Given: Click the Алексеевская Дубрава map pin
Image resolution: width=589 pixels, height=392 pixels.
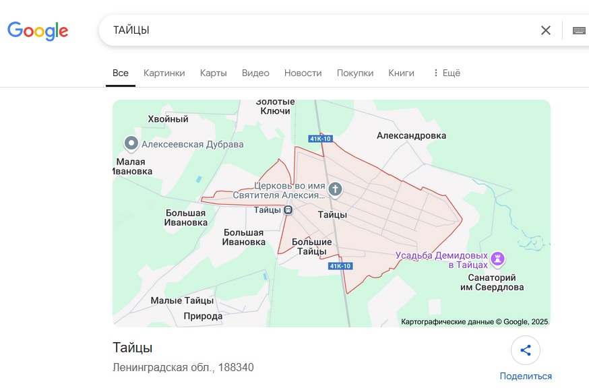Looking at the screenshot, I should click(x=131, y=143).
